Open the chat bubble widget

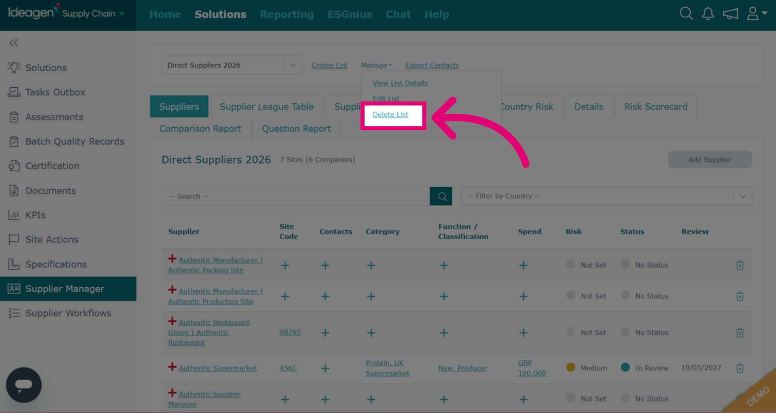tap(23, 385)
